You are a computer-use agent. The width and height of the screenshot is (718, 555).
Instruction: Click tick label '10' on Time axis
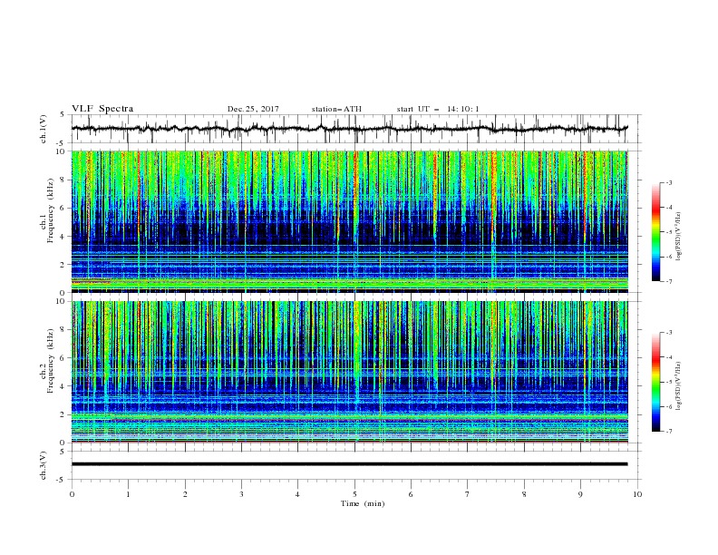pyautogui.click(x=637, y=494)
